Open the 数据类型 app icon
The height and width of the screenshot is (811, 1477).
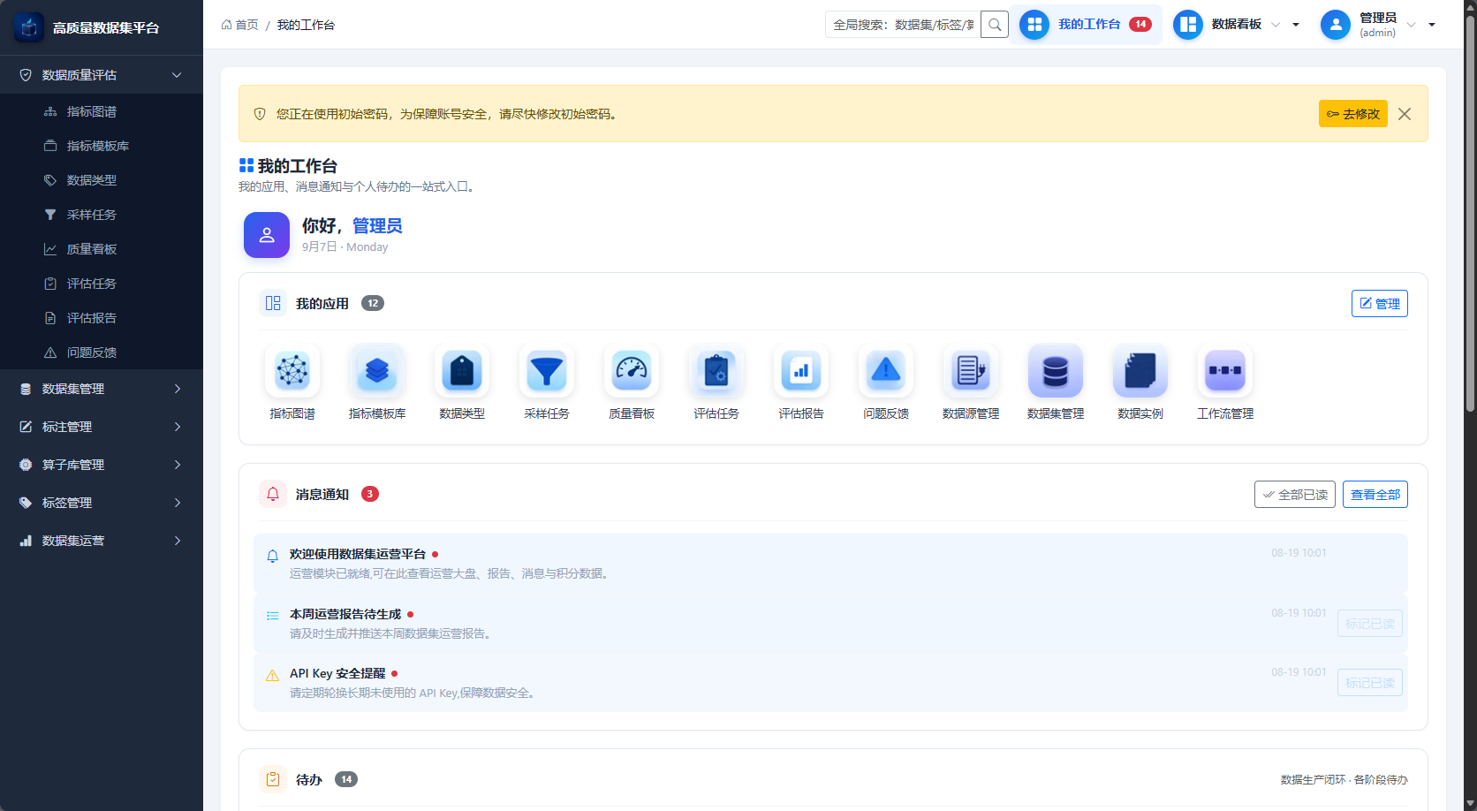(462, 371)
